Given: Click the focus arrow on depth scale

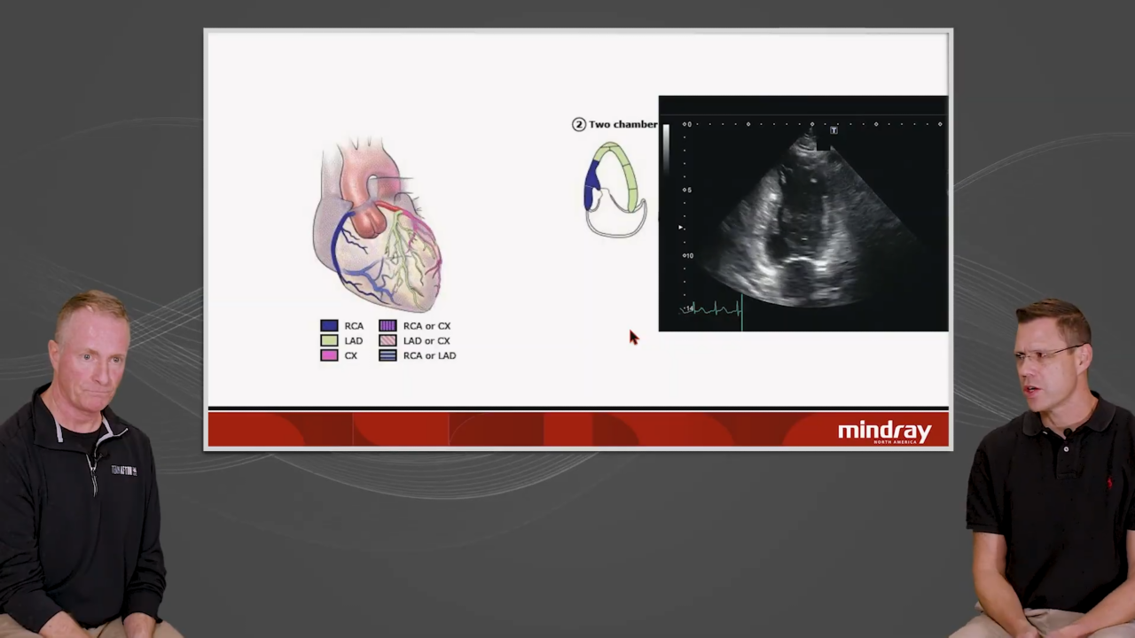Looking at the screenshot, I should point(681,228).
